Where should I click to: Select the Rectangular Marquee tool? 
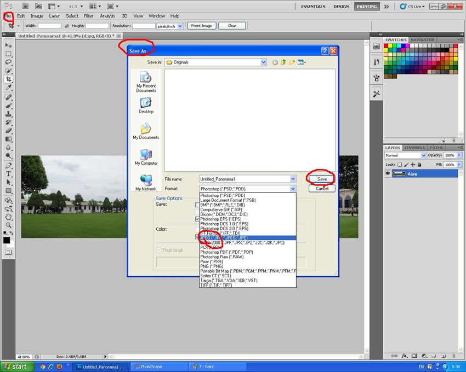coord(8,54)
